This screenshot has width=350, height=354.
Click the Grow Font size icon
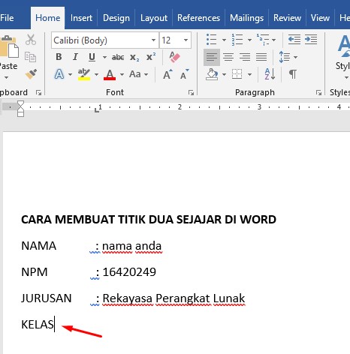pos(167,74)
